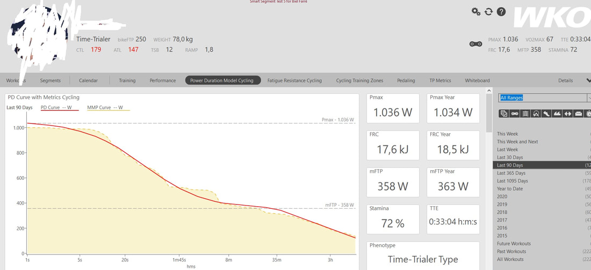Image resolution: width=591 pixels, height=270 pixels.
Task: Open Fatigue Resistance Cycling tab
Action: (294, 80)
